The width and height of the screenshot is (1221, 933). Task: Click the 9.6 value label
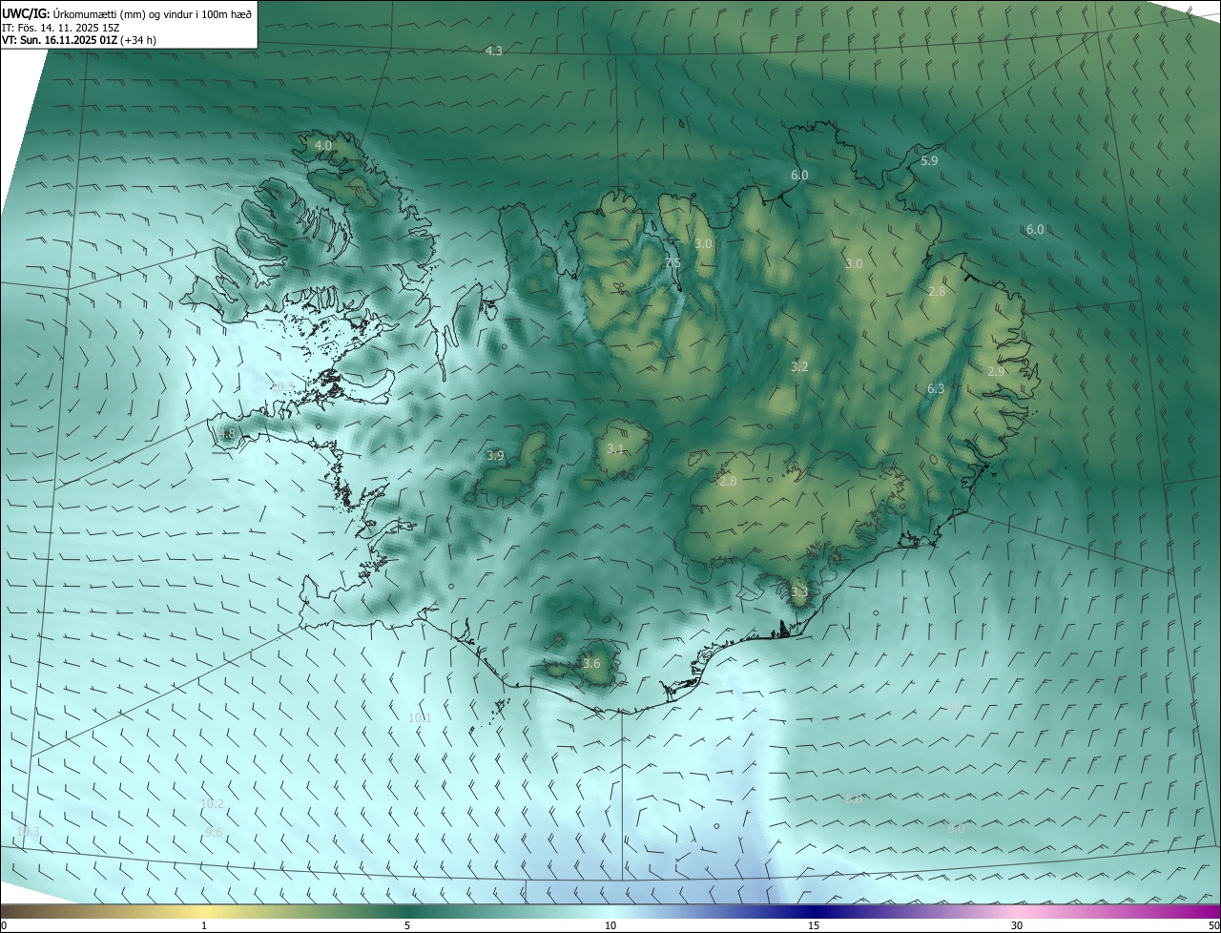point(214,832)
